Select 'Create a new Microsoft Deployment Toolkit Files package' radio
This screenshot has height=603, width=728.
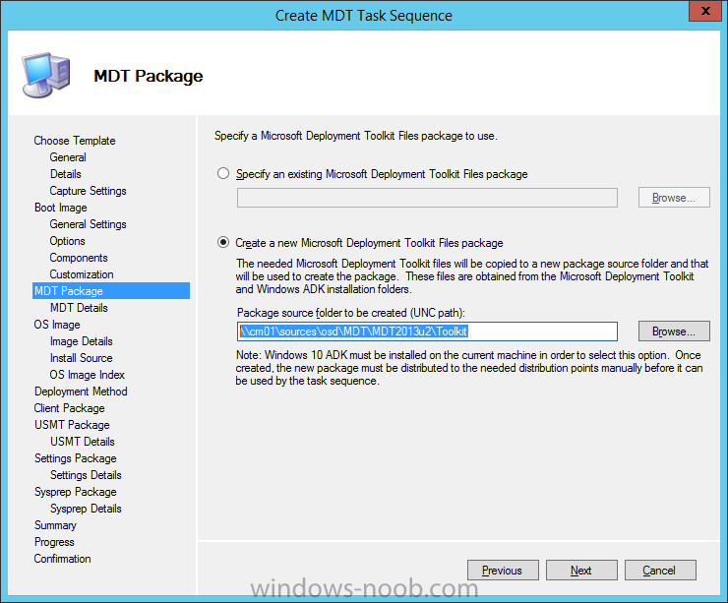(223, 242)
